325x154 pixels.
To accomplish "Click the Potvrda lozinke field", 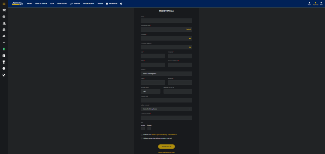I will (x=166, y=47).
